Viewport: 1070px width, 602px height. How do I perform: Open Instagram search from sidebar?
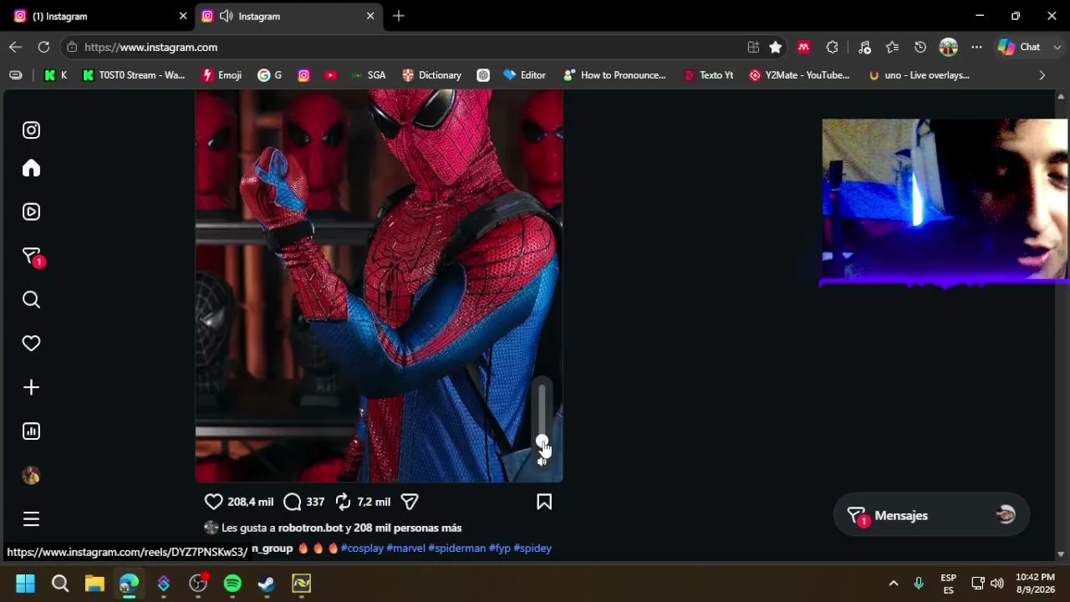tap(31, 299)
